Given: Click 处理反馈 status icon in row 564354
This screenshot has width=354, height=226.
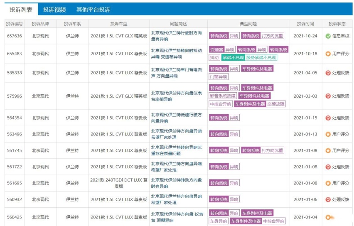Looking at the screenshot, I should (328, 118).
